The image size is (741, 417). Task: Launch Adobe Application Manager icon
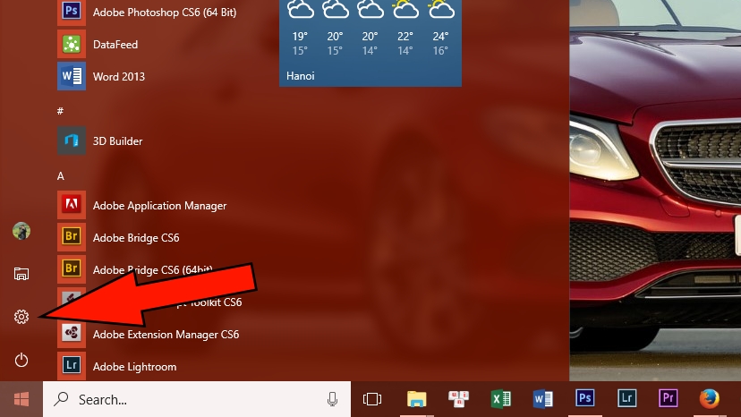coord(72,205)
